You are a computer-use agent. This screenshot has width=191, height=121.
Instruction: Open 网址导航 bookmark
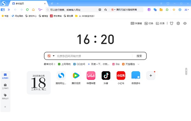18,16
